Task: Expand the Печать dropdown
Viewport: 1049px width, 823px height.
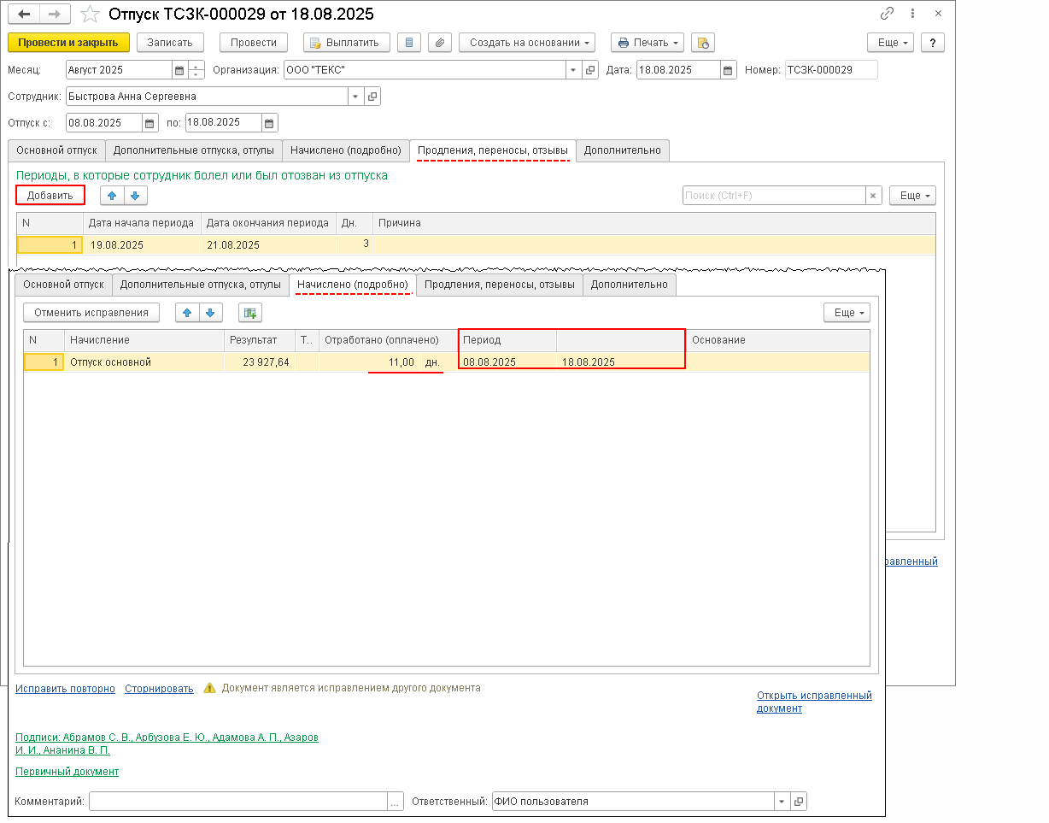Action: pyautogui.click(x=648, y=43)
